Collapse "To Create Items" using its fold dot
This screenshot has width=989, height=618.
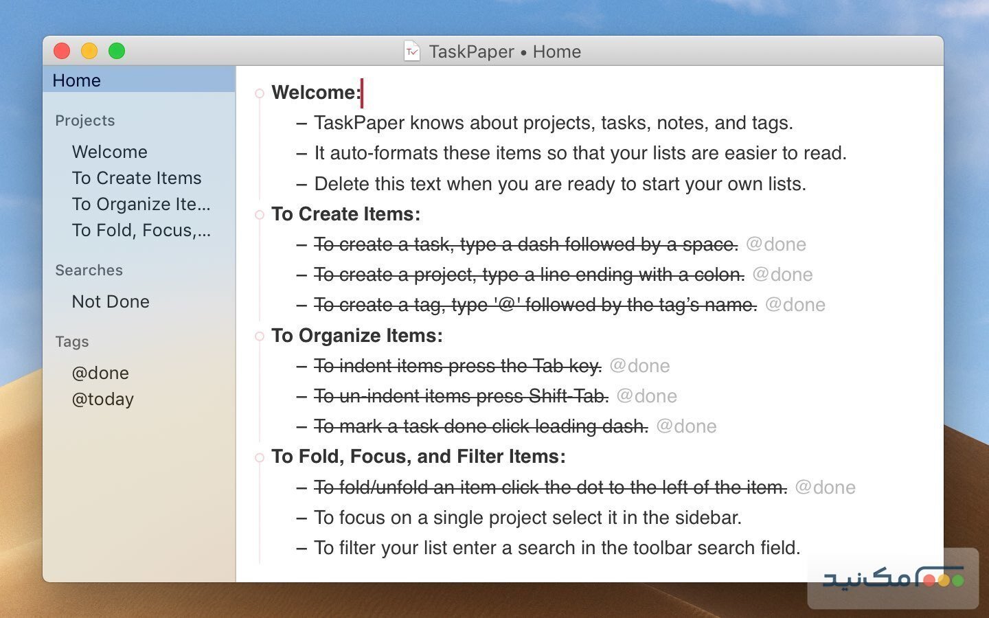tap(259, 214)
